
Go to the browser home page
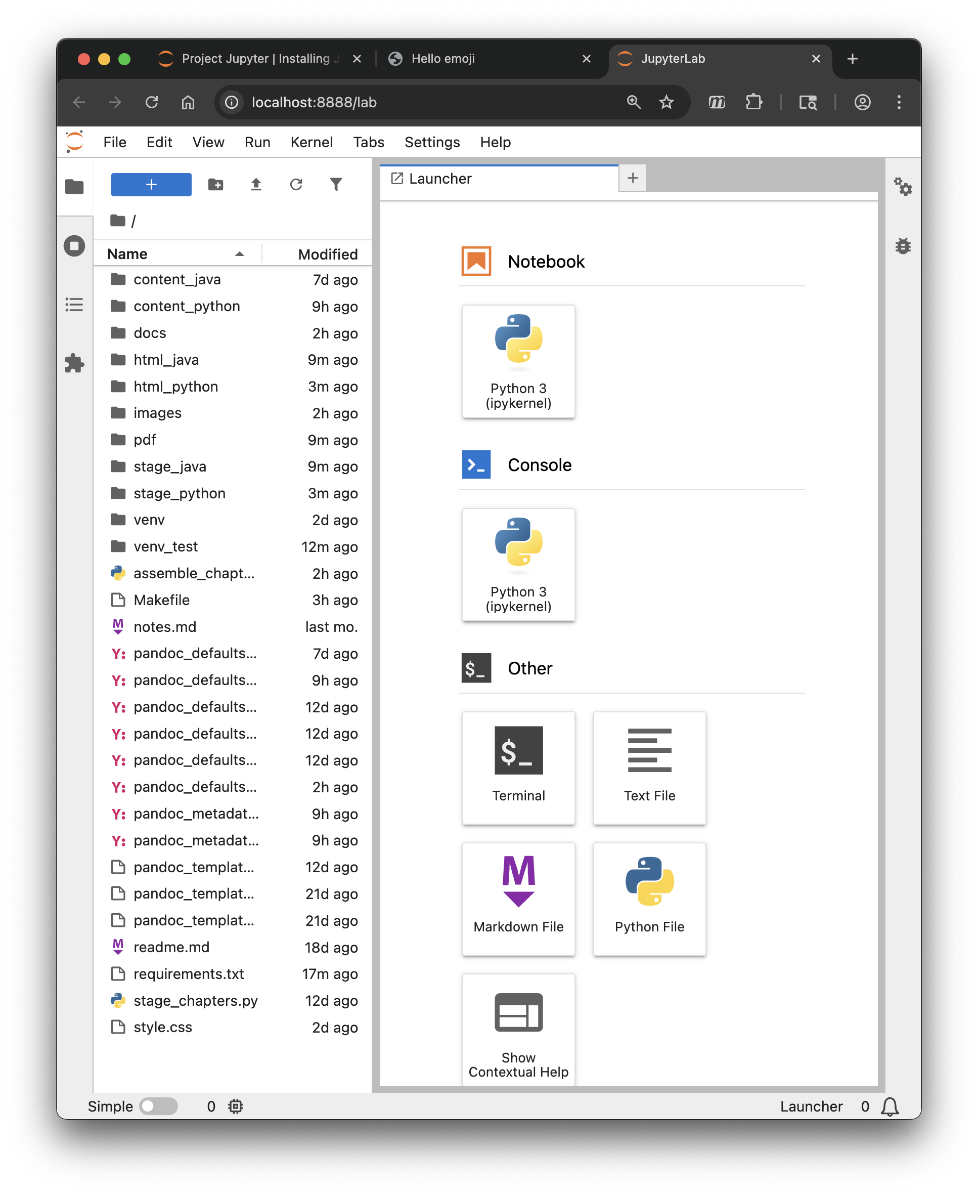click(x=188, y=102)
